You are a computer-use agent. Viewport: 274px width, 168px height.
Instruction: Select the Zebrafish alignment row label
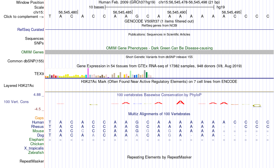click(x=36, y=152)
